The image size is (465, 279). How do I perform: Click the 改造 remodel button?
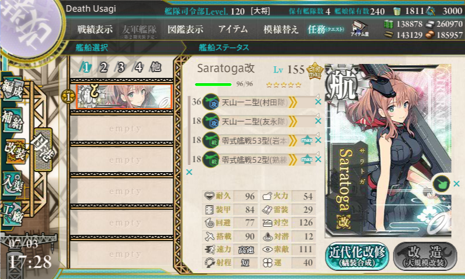[425, 256]
